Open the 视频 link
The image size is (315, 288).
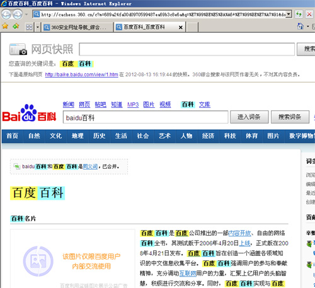tap(165, 105)
